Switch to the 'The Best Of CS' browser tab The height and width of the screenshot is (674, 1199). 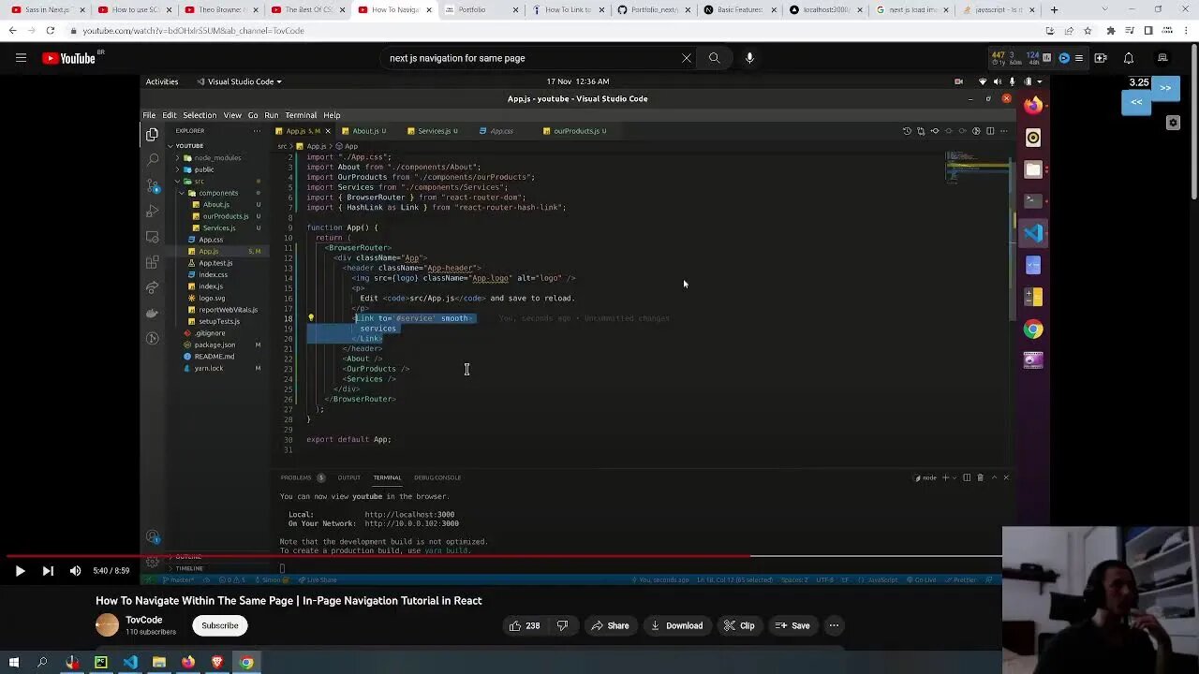click(306, 10)
